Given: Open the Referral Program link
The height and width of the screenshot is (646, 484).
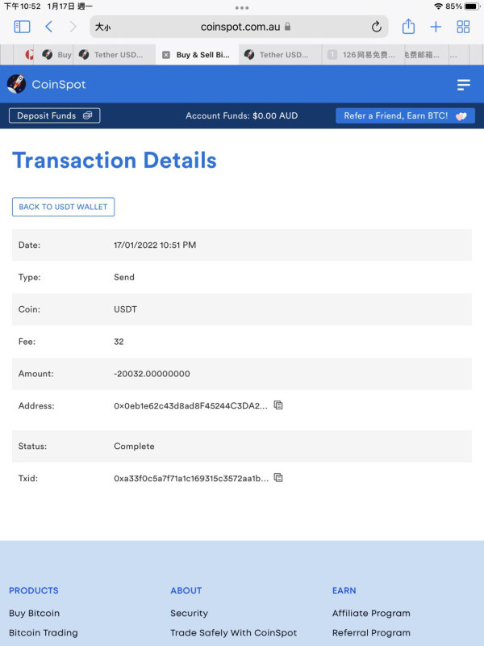Looking at the screenshot, I should pyautogui.click(x=371, y=633).
